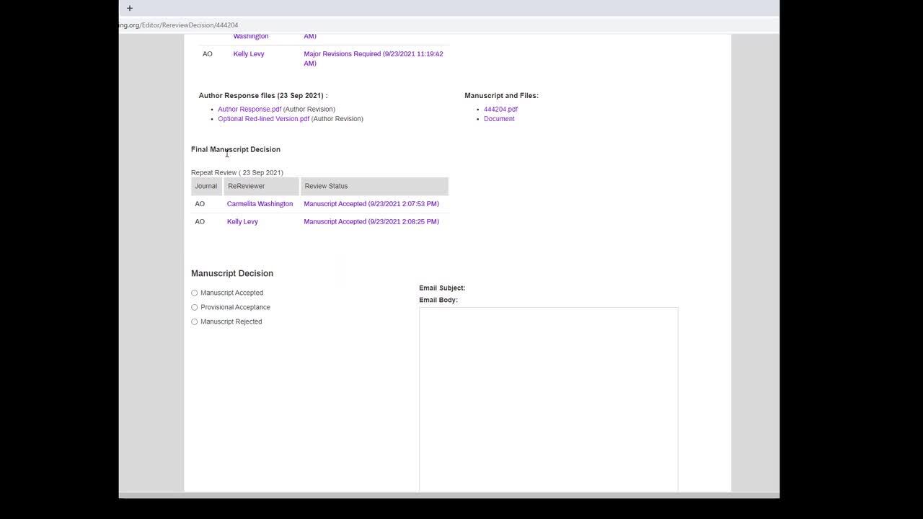Click the Journal column header
The height and width of the screenshot is (519, 923).
click(x=206, y=186)
